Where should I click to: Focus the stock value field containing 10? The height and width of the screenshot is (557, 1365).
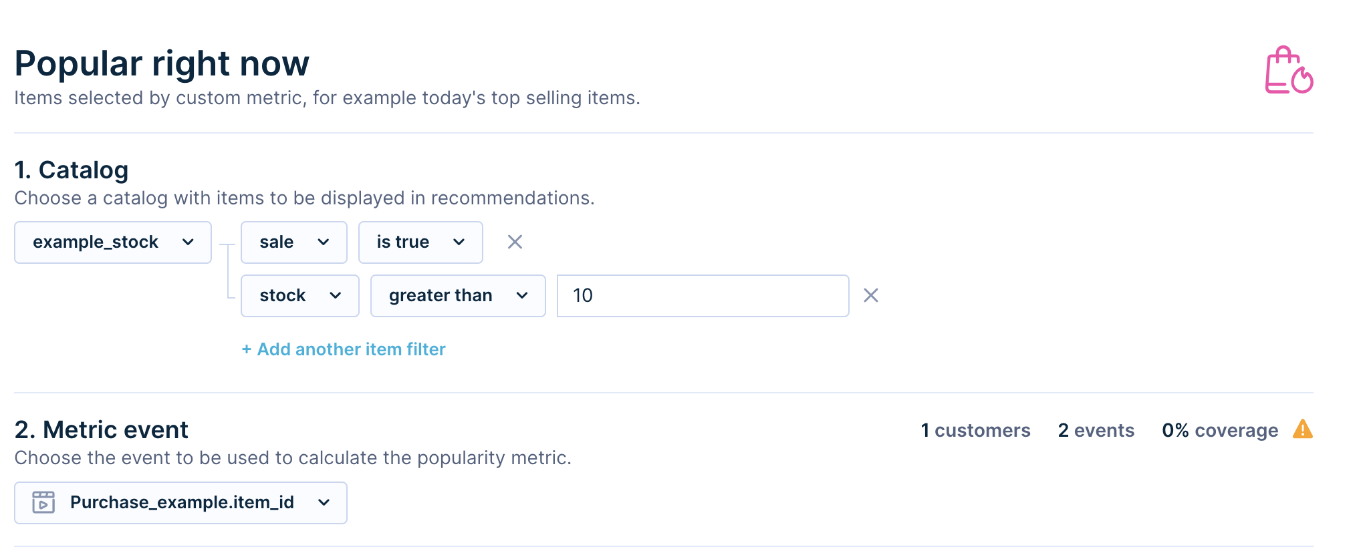[702, 295]
